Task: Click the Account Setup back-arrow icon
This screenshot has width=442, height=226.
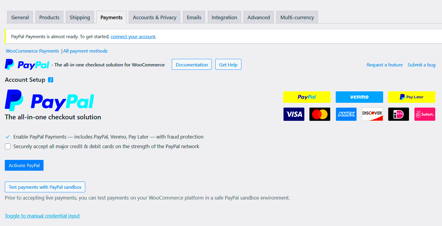Action: (x=50, y=80)
